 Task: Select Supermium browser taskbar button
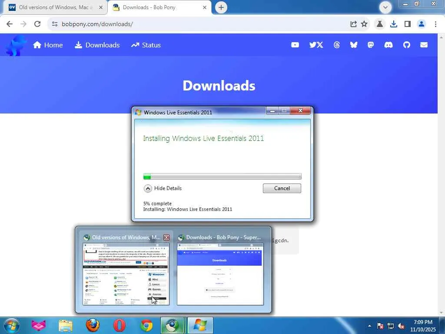[x=173, y=325]
